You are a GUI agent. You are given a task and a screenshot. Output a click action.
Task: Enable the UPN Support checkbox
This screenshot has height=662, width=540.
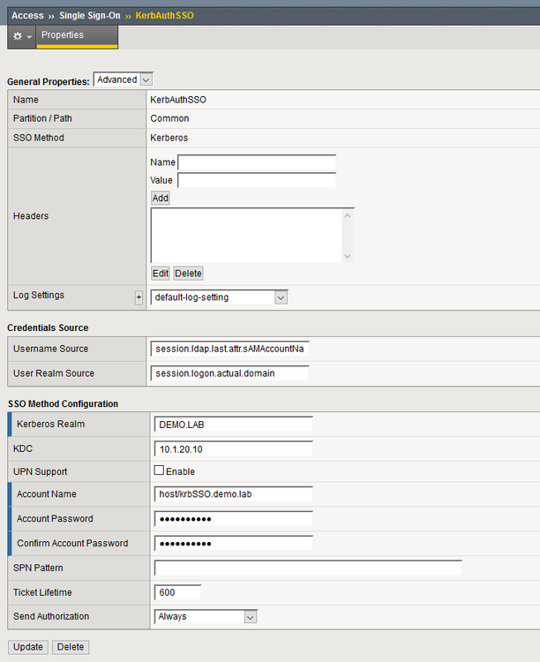pyautogui.click(x=159, y=471)
